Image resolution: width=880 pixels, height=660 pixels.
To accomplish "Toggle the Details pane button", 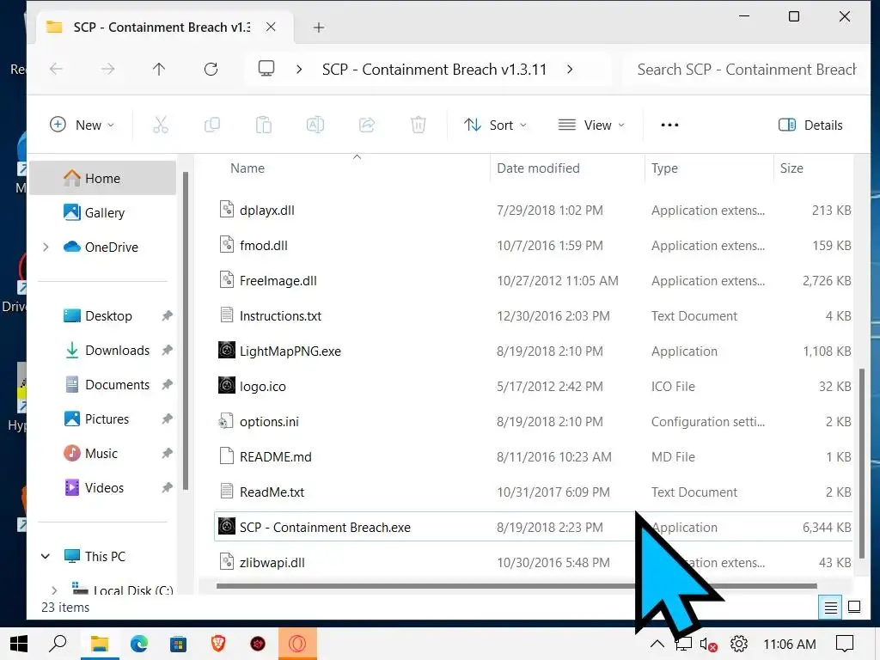I will coord(810,125).
